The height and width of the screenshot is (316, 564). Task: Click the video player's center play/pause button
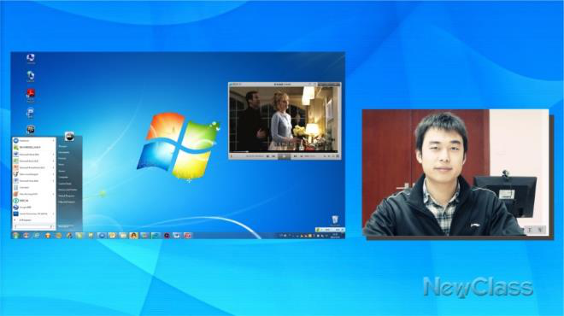coord(285,156)
